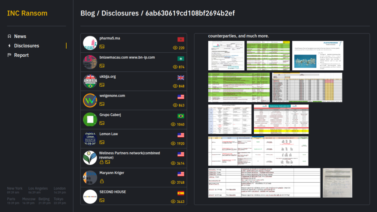Click the Disclosures lightning bolt icon

pyautogui.click(x=9, y=46)
